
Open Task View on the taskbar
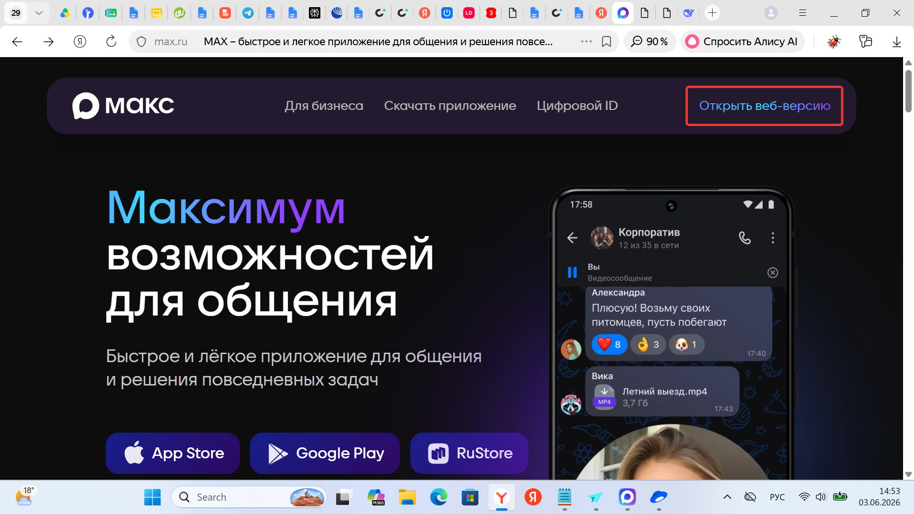point(344,497)
